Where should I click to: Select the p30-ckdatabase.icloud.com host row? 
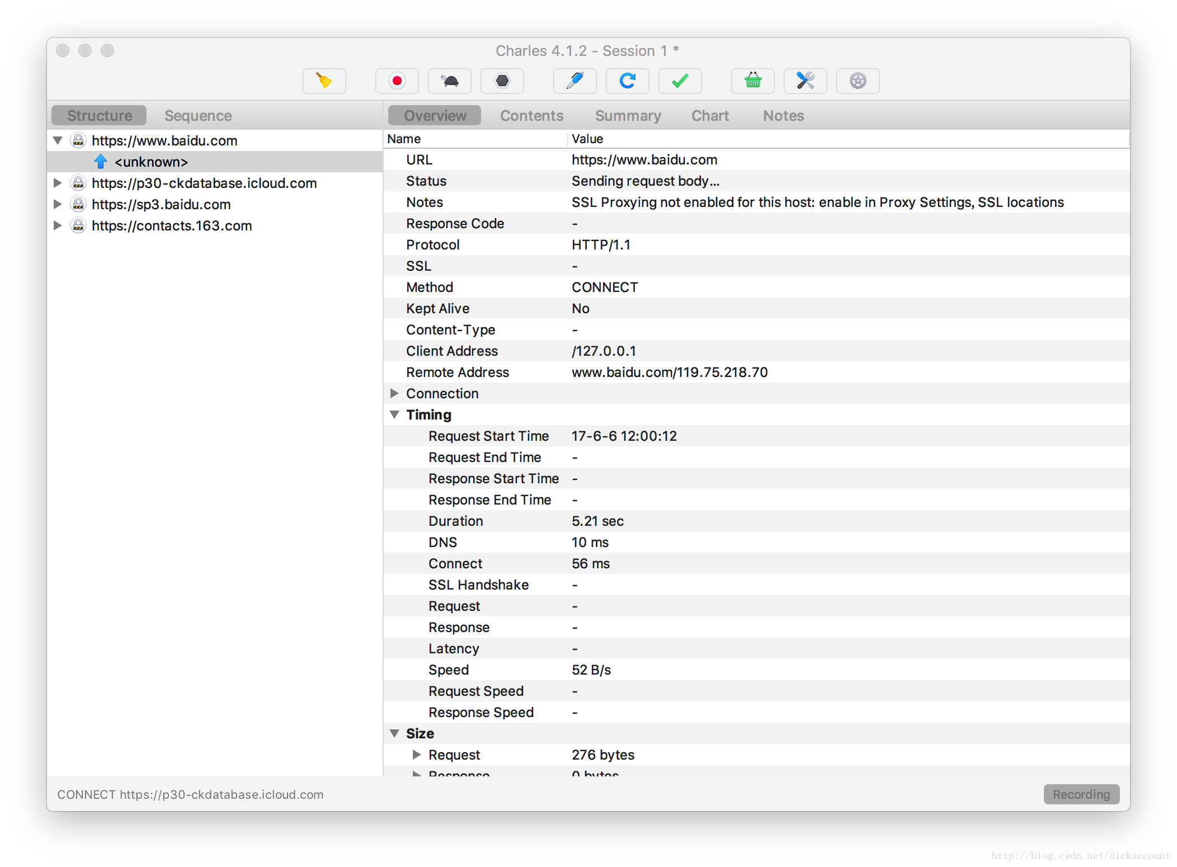[215, 183]
